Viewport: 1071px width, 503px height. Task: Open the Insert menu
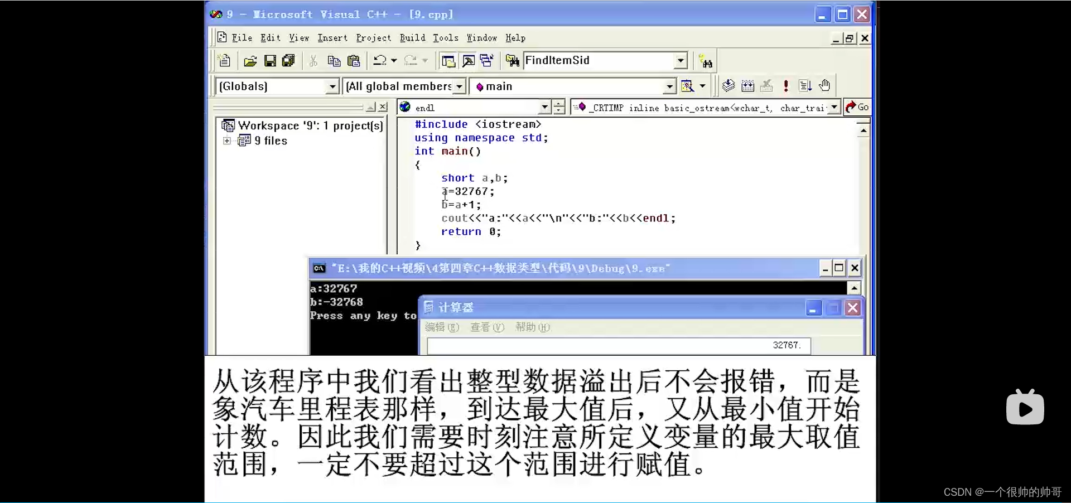click(x=332, y=38)
